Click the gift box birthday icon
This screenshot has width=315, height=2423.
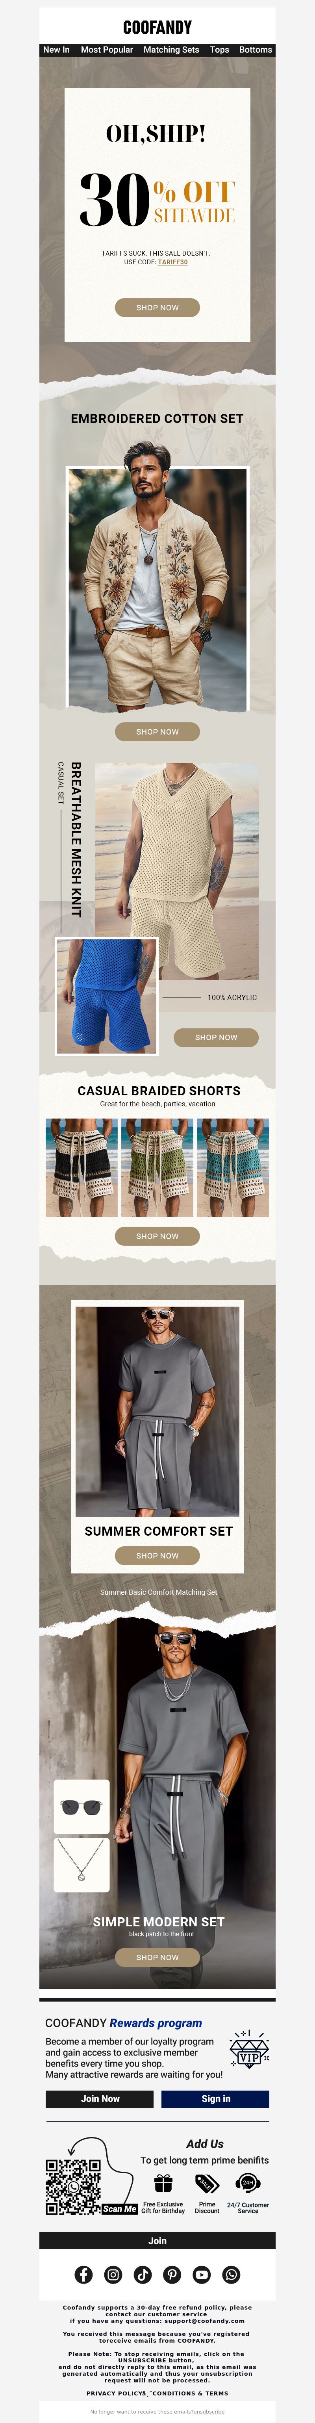[x=164, y=2183]
